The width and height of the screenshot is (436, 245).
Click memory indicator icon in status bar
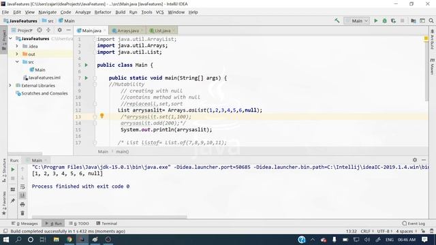click(x=431, y=231)
